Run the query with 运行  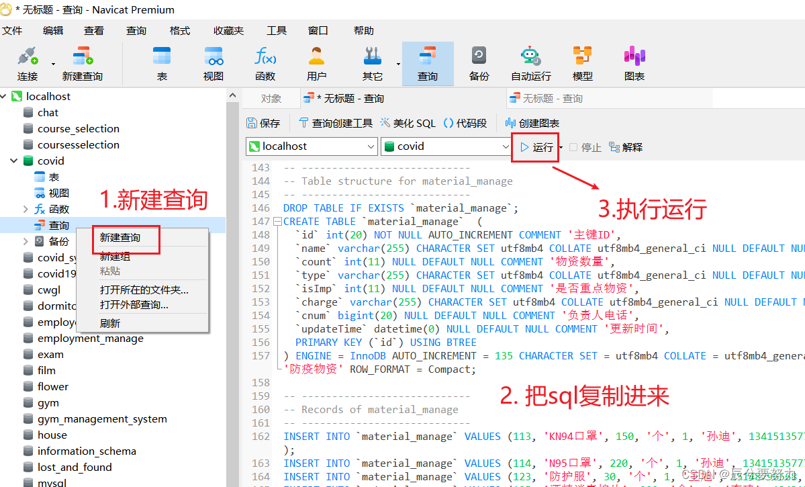[x=536, y=147]
